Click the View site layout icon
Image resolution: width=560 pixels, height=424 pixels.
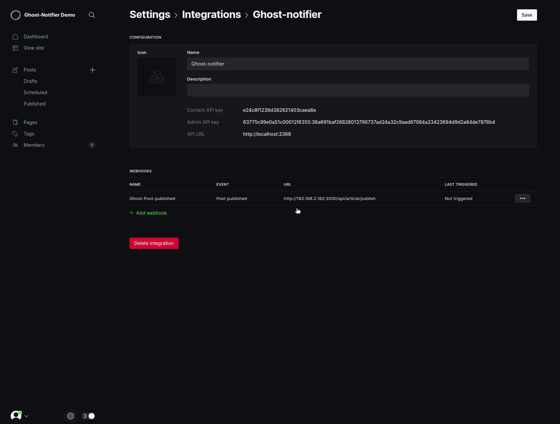(15, 48)
